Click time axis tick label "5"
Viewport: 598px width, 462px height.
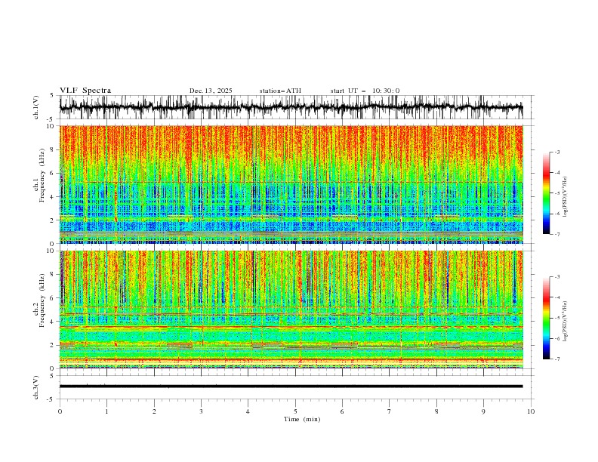point(295,411)
